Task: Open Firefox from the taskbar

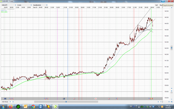Action: (x=11, y=107)
